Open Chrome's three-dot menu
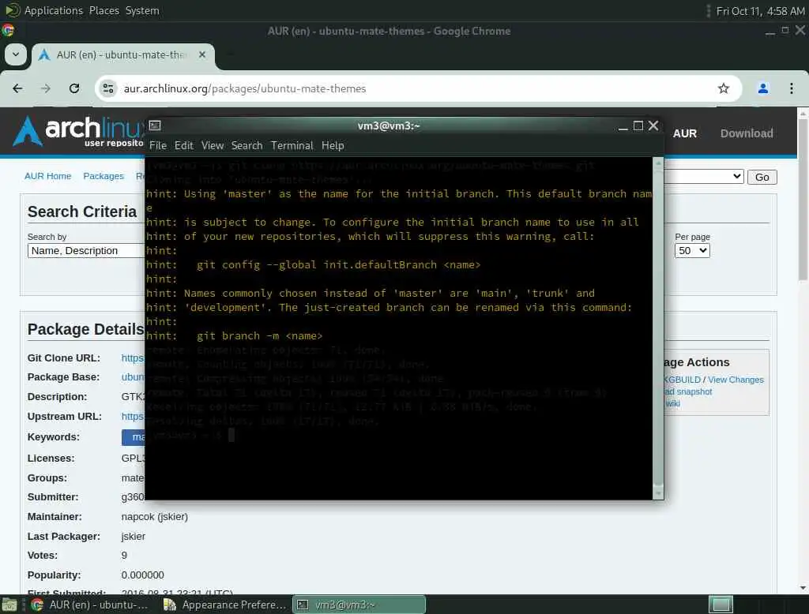The width and height of the screenshot is (809, 614). pos(792,88)
